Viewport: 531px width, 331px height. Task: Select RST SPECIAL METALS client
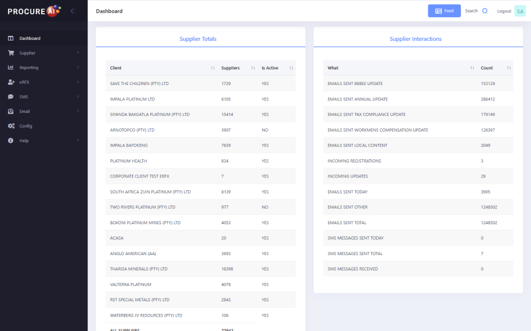[x=139, y=300]
